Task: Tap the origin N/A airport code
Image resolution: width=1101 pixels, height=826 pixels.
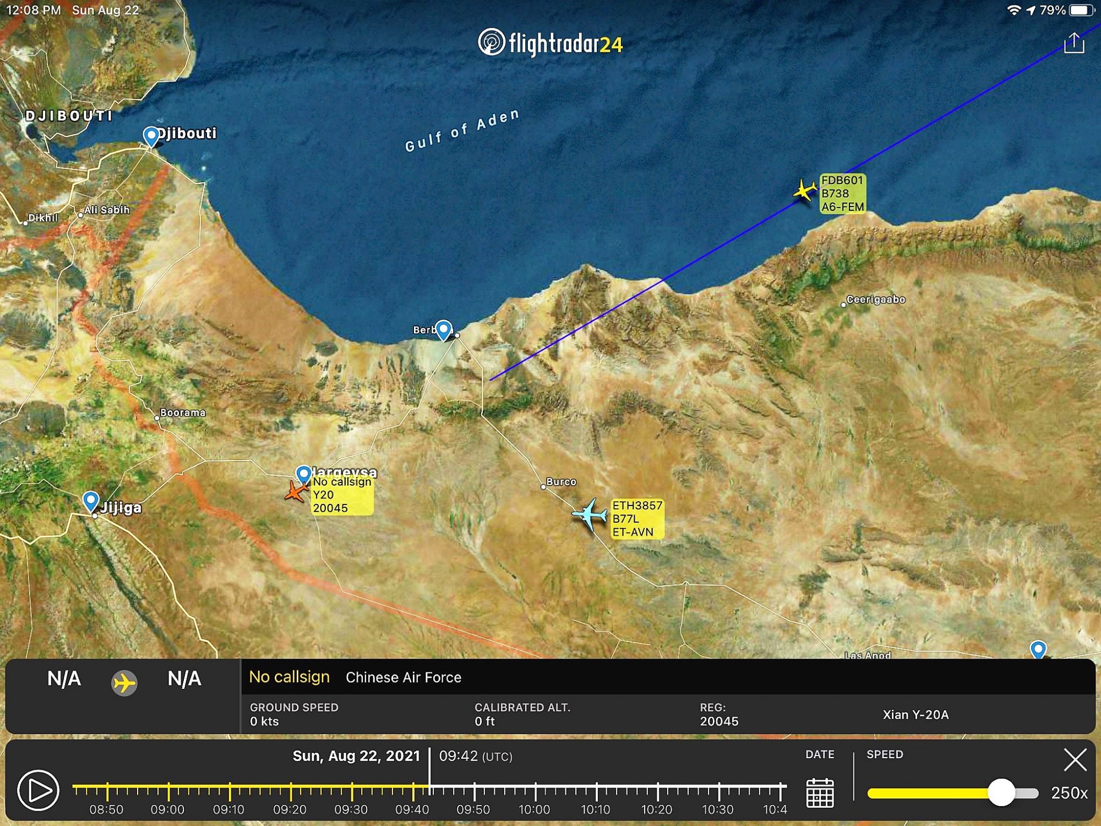Action: click(64, 678)
